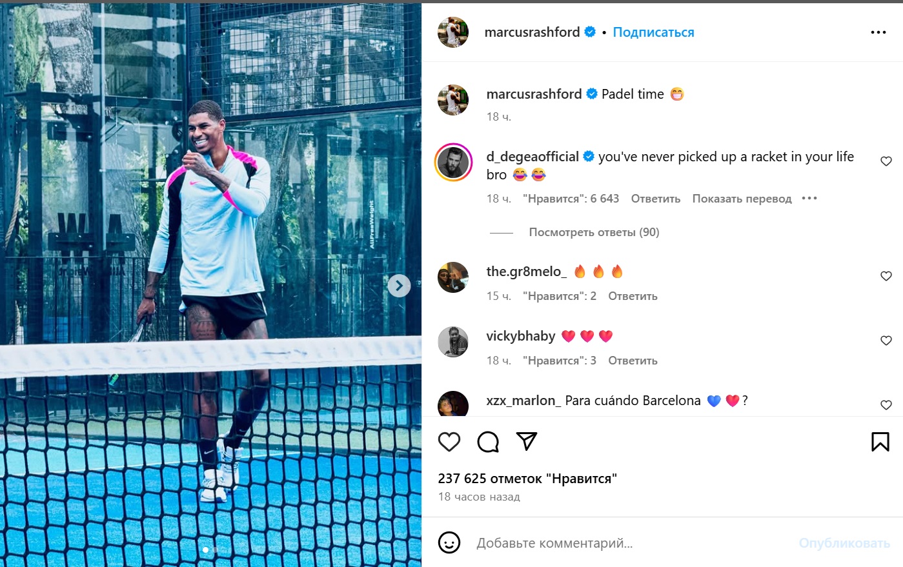Open comments via the speech bubble icon

(488, 442)
